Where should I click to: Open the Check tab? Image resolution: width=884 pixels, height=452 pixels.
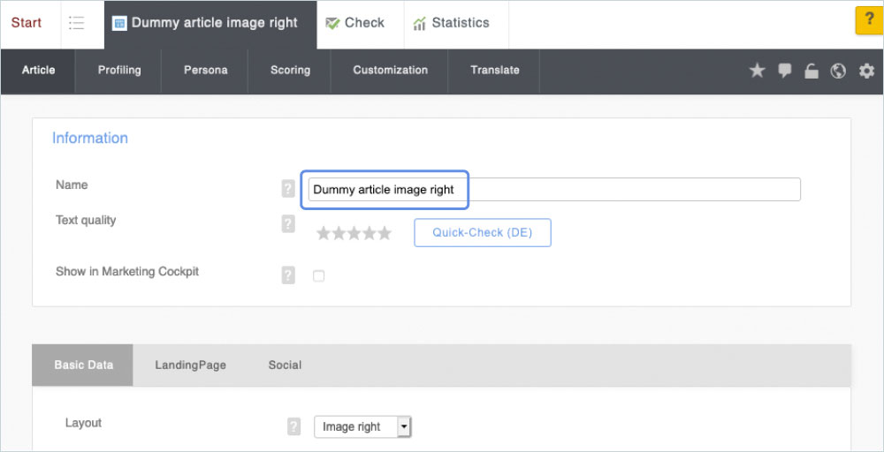pos(361,23)
